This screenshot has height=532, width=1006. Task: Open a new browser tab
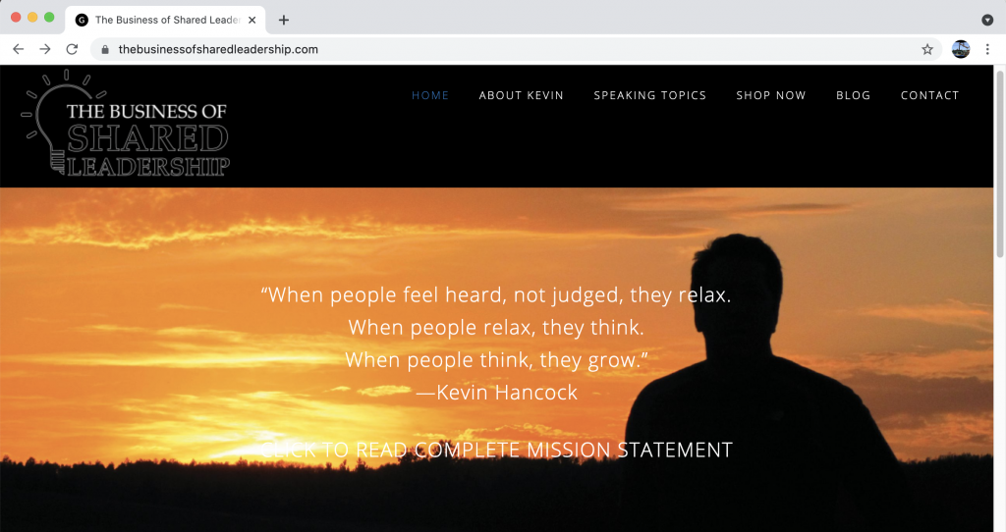click(284, 20)
